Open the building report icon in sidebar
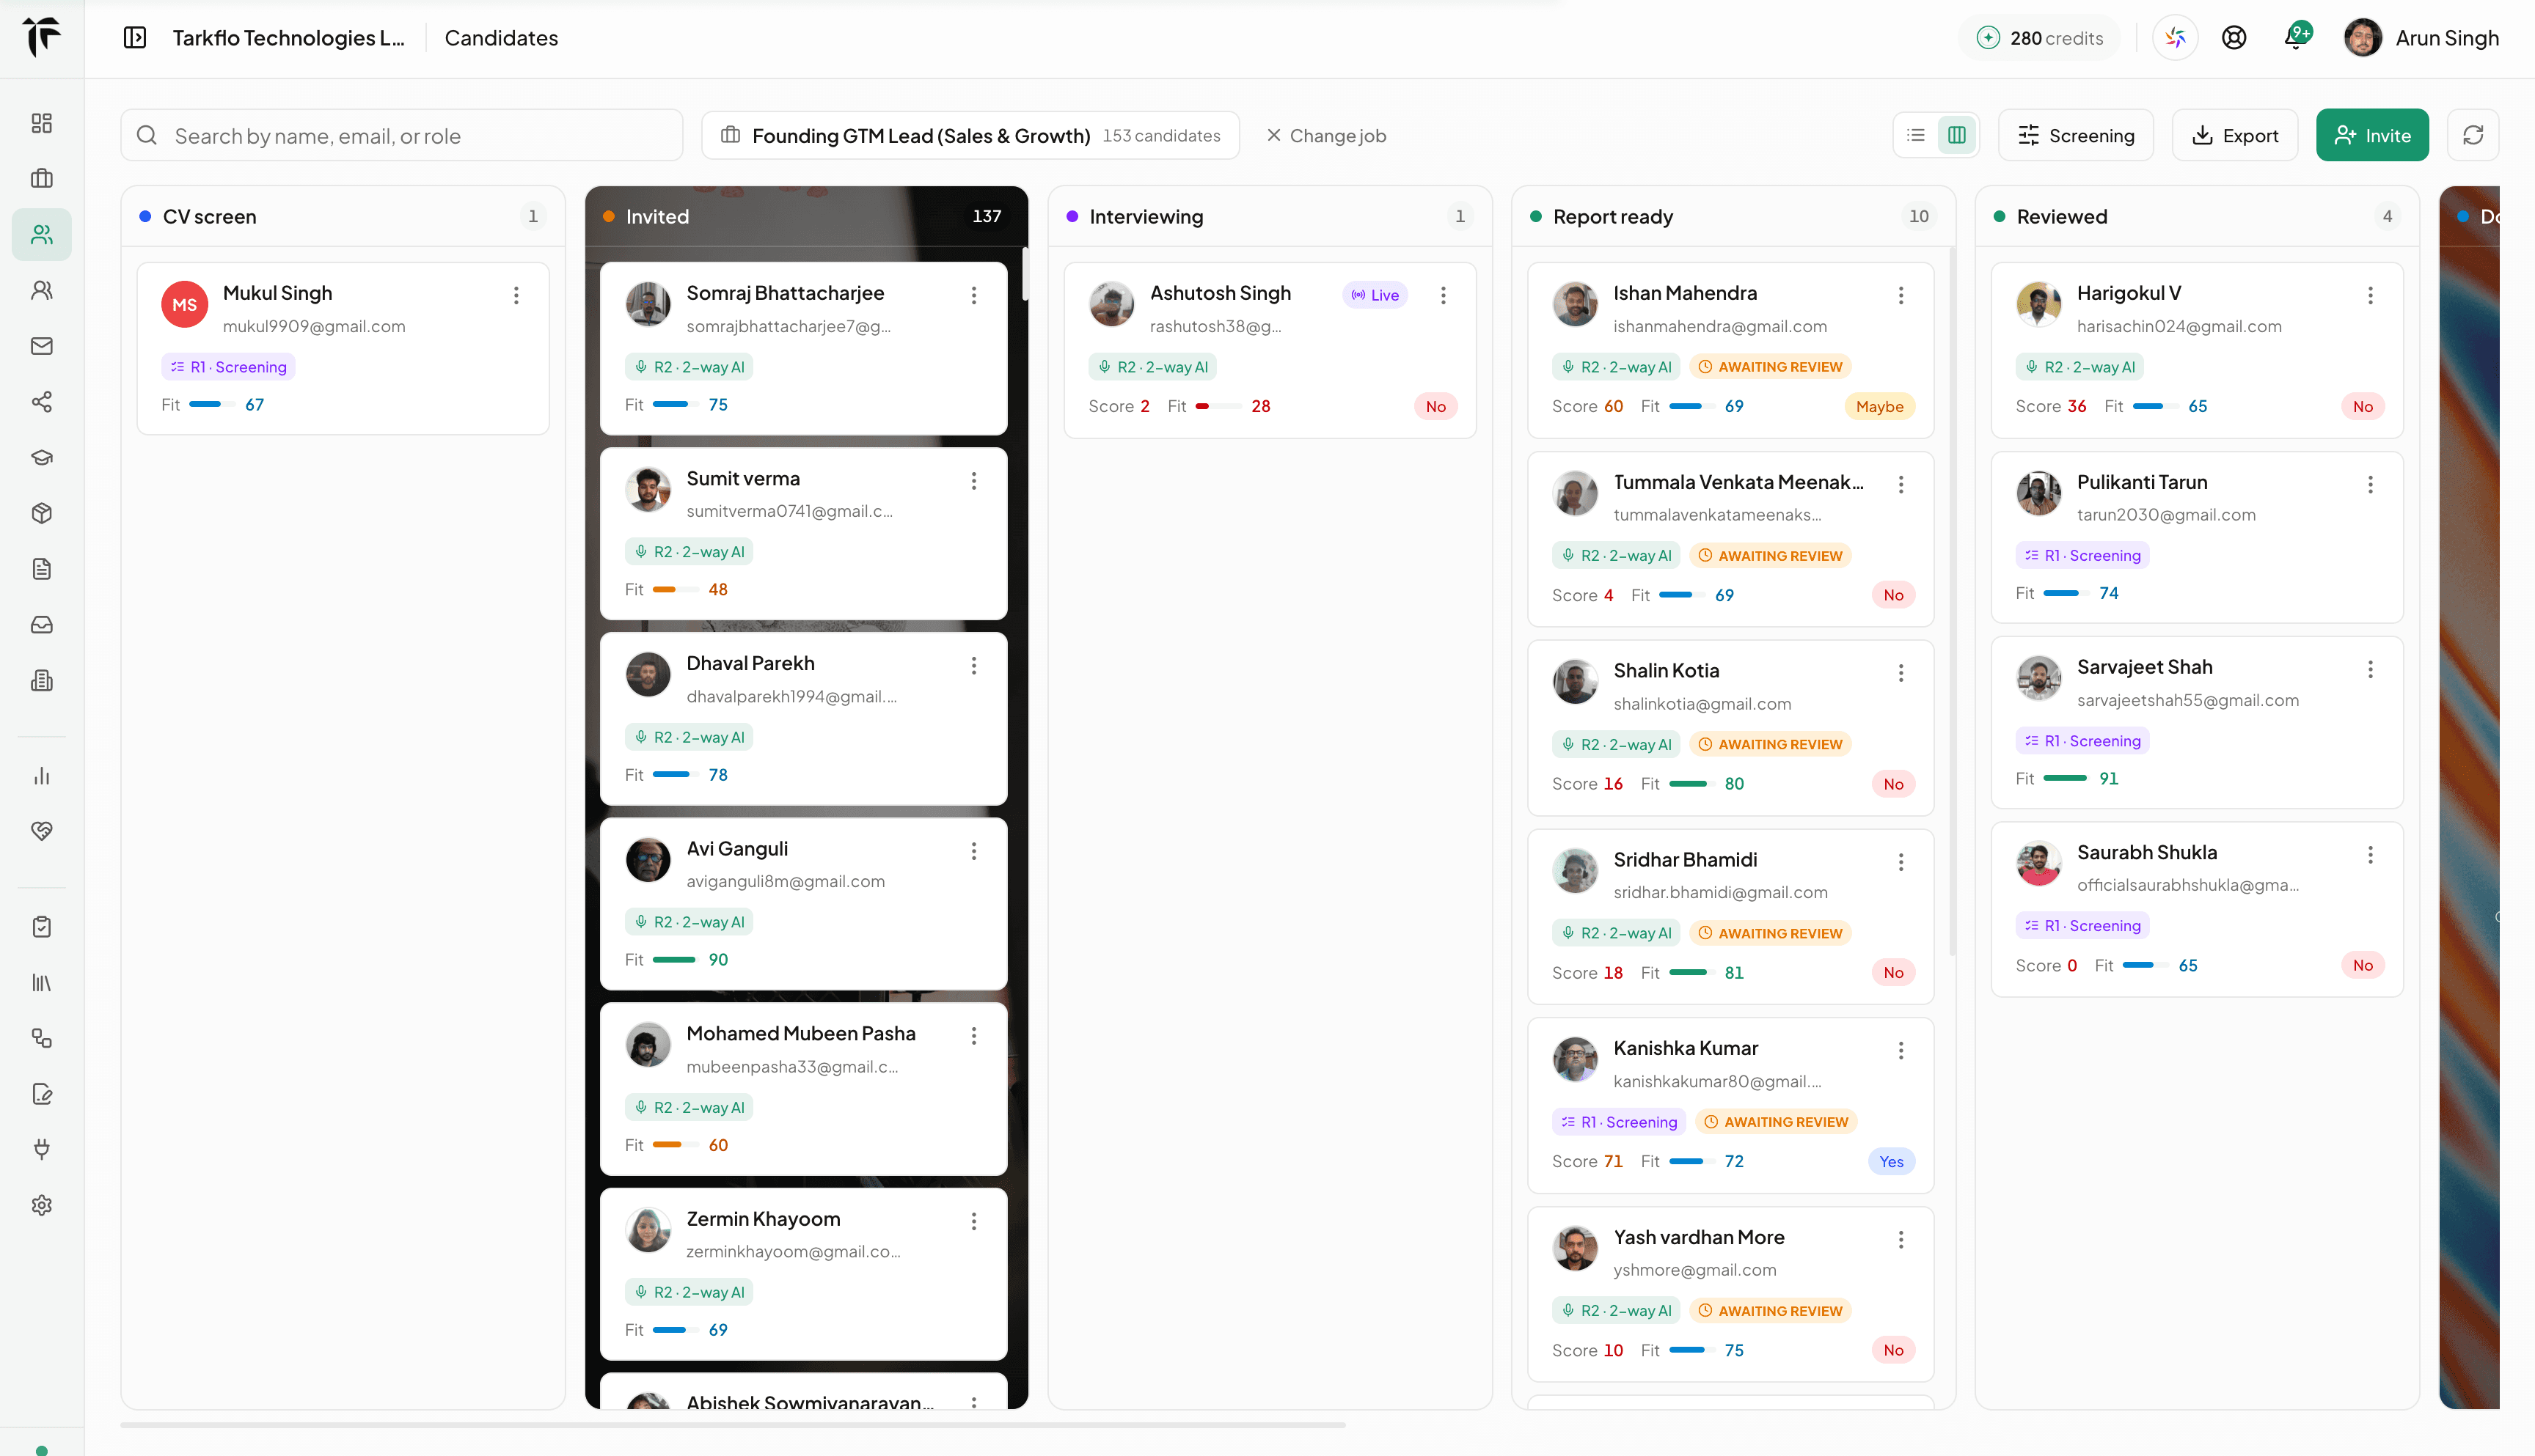This screenshot has width=2535, height=1456. point(41,681)
